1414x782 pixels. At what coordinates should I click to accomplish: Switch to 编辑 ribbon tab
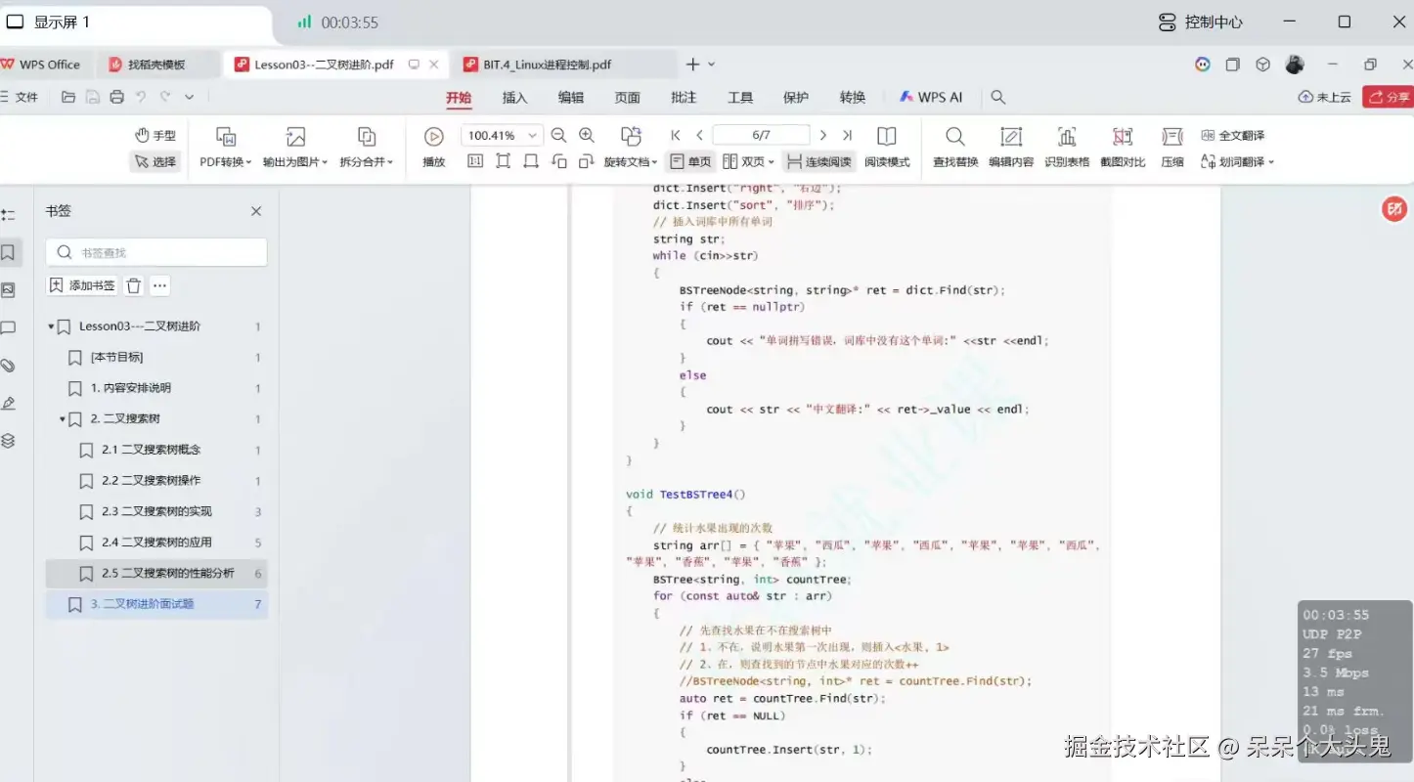point(571,98)
